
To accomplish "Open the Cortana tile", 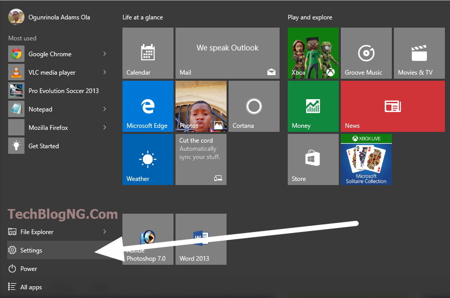I will click(254, 106).
